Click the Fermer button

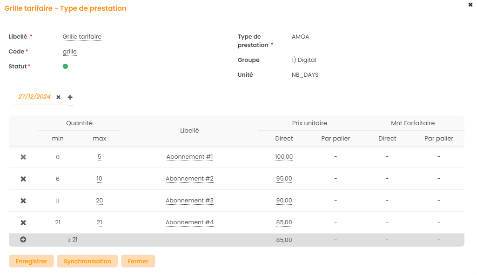[x=138, y=262]
